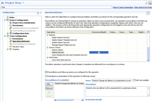Click the precondition Name input field
This screenshot has height=101, width=152.
point(111,80)
